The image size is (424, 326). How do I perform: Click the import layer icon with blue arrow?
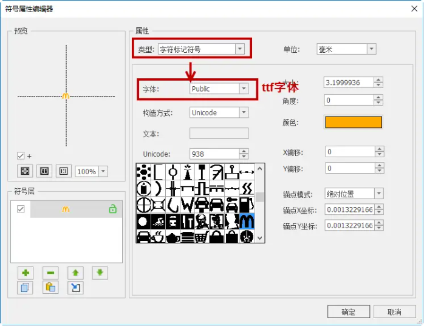pyautogui.click(x=75, y=288)
